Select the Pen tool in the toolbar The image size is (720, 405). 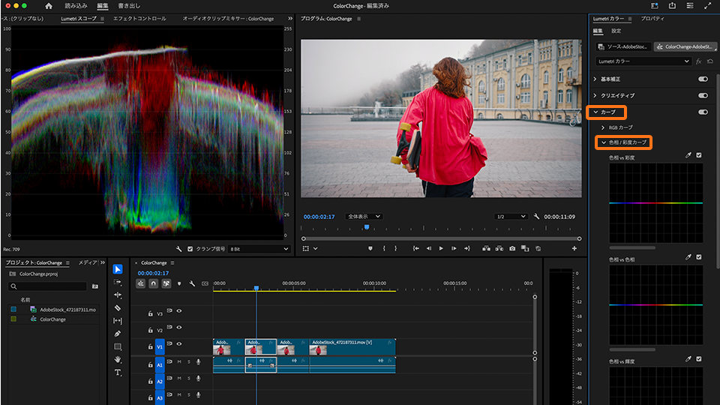[x=118, y=333]
